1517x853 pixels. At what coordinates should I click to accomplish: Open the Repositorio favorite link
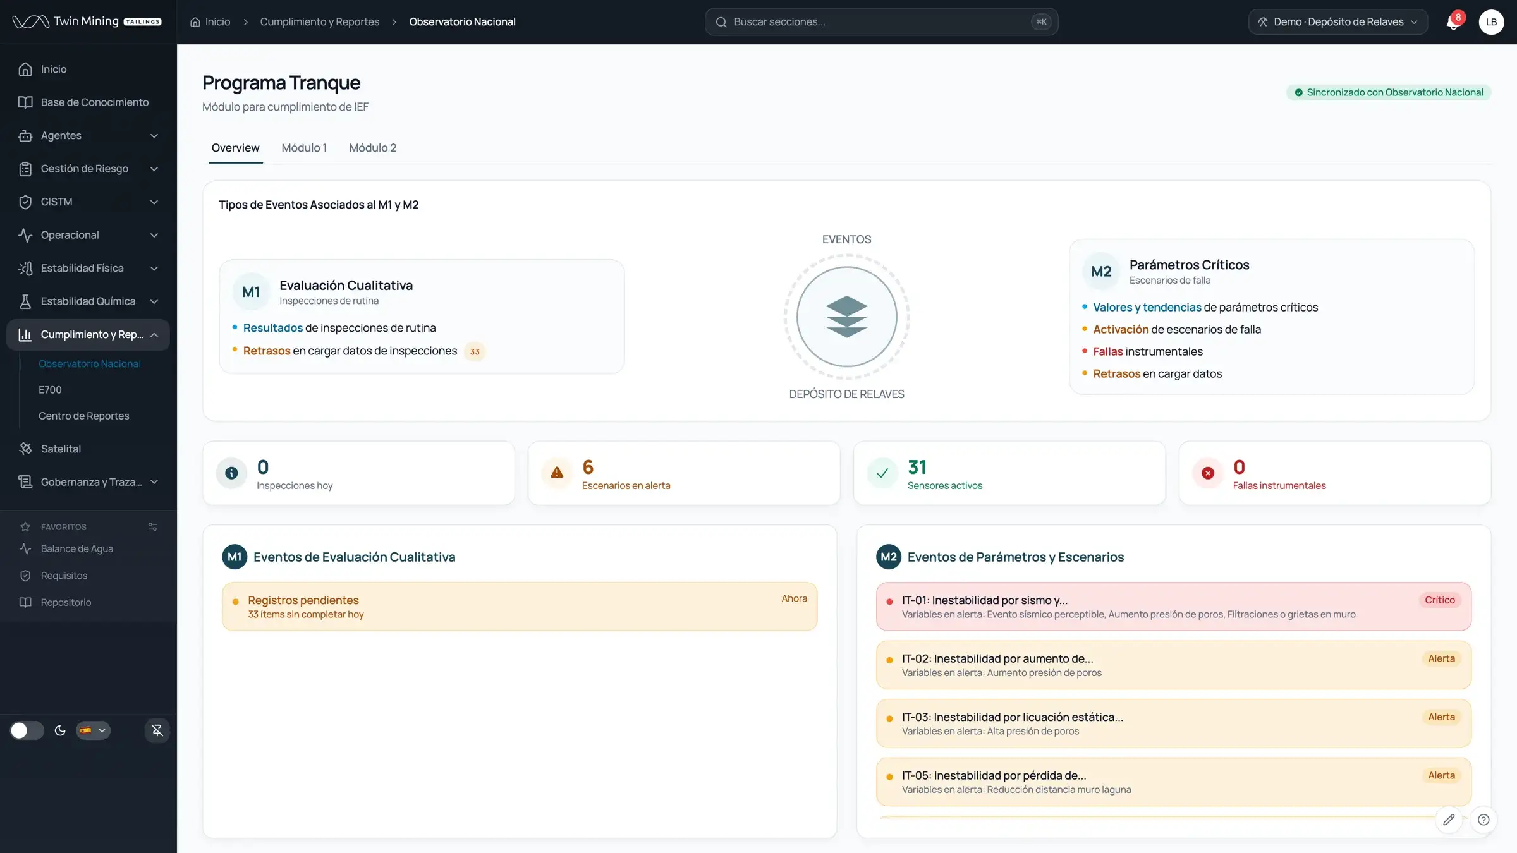66,602
